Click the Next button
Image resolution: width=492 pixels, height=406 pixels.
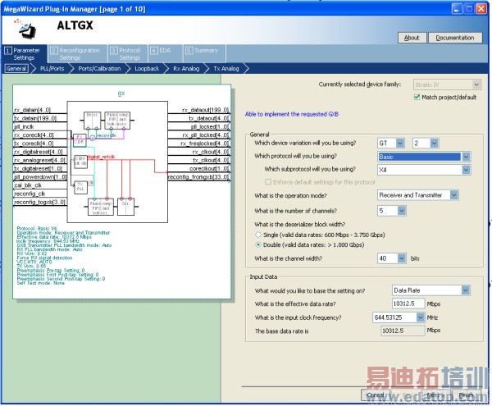435,395
